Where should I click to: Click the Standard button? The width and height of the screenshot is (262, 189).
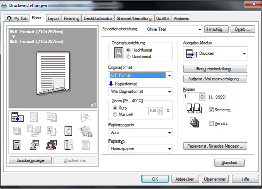tap(230, 163)
